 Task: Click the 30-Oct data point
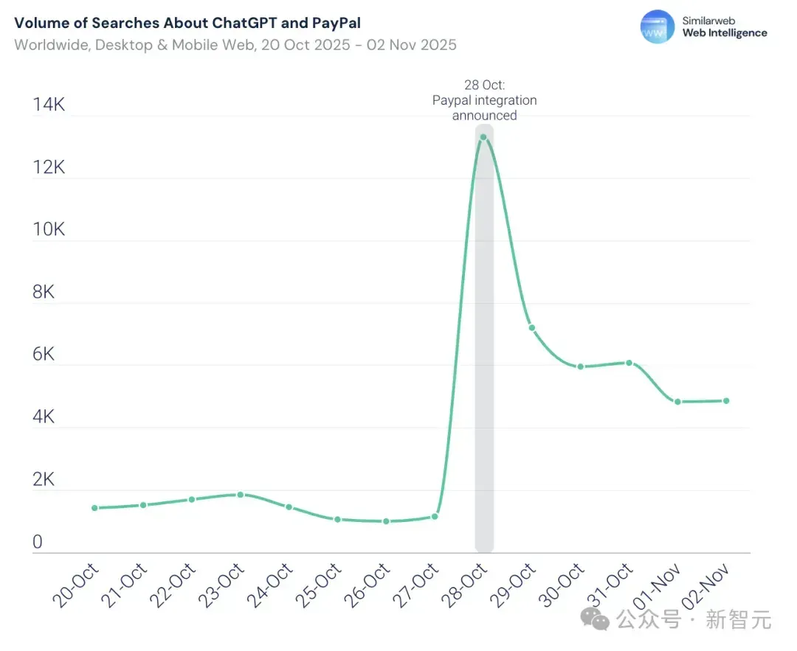click(x=581, y=366)
